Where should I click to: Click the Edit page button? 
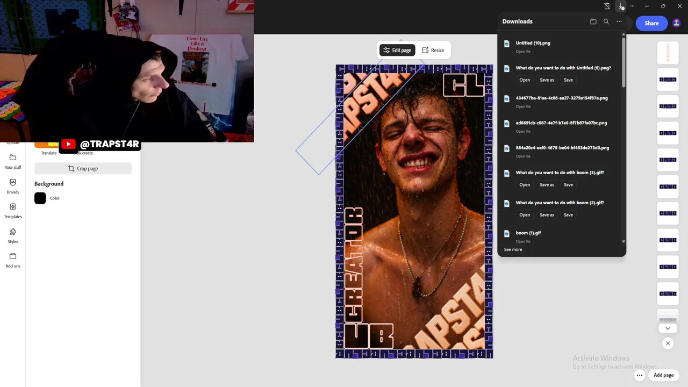pos(397,50)
